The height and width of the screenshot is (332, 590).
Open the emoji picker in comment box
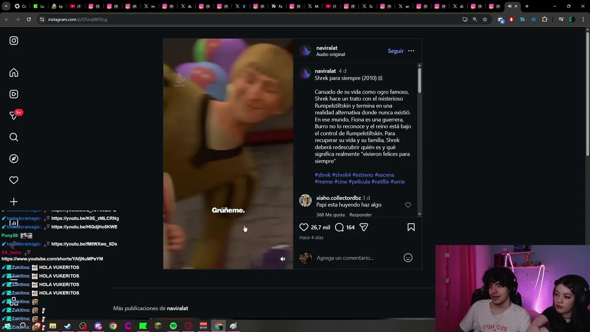(x=408, y=258)
